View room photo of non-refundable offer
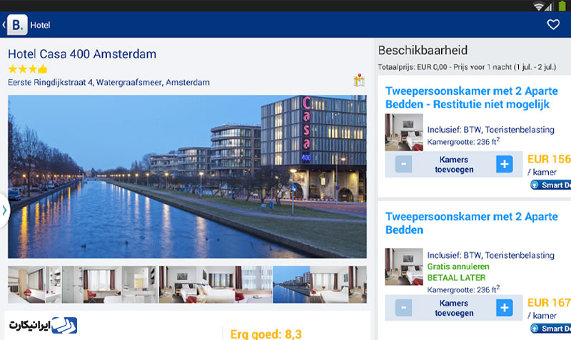Screen dimensions: 571x340 pos(404,133)
